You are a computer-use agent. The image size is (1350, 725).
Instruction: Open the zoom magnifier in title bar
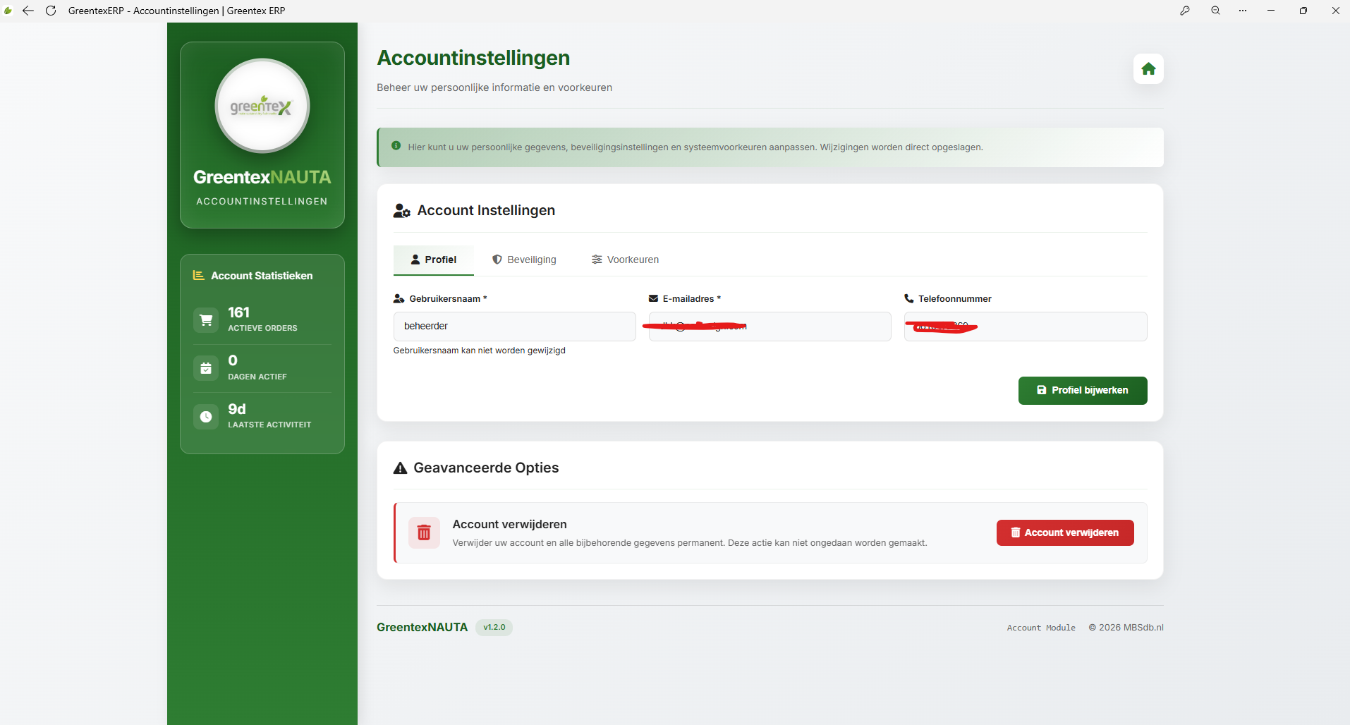pyautogui.click(x=1215, y=11)
